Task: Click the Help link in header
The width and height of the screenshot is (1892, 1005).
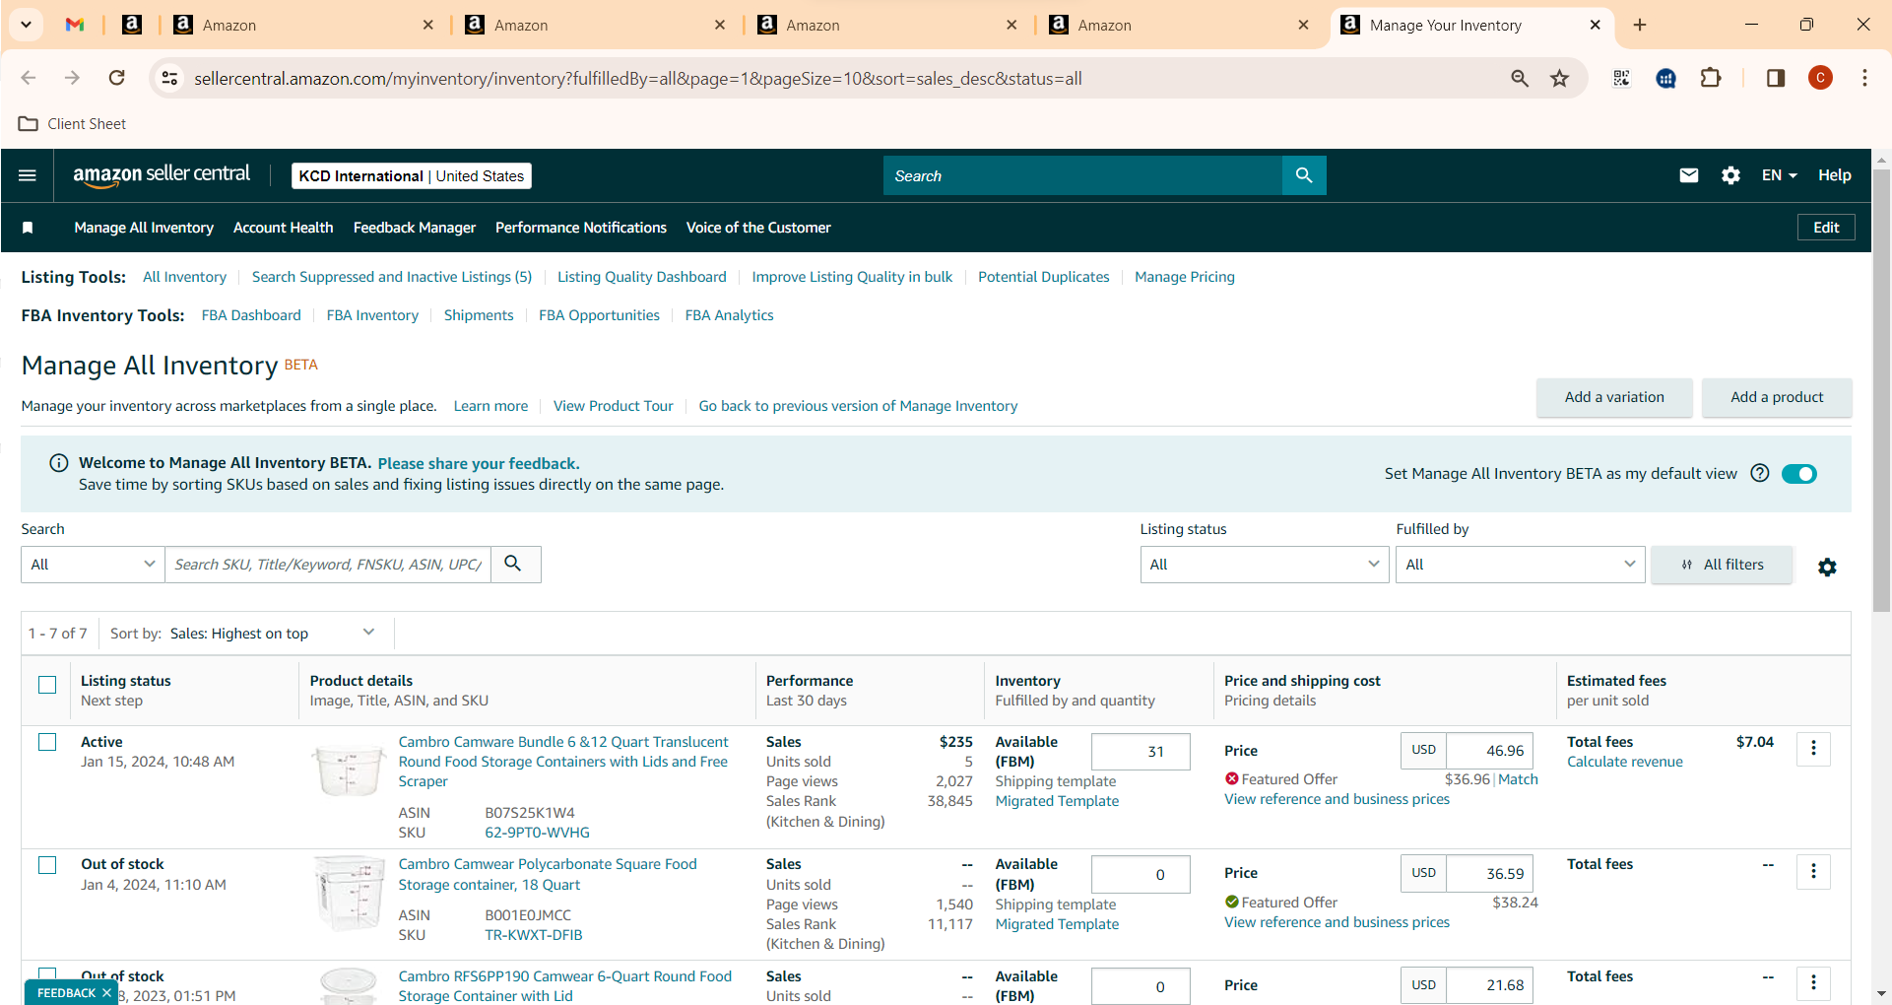Action: (1834, 175)
